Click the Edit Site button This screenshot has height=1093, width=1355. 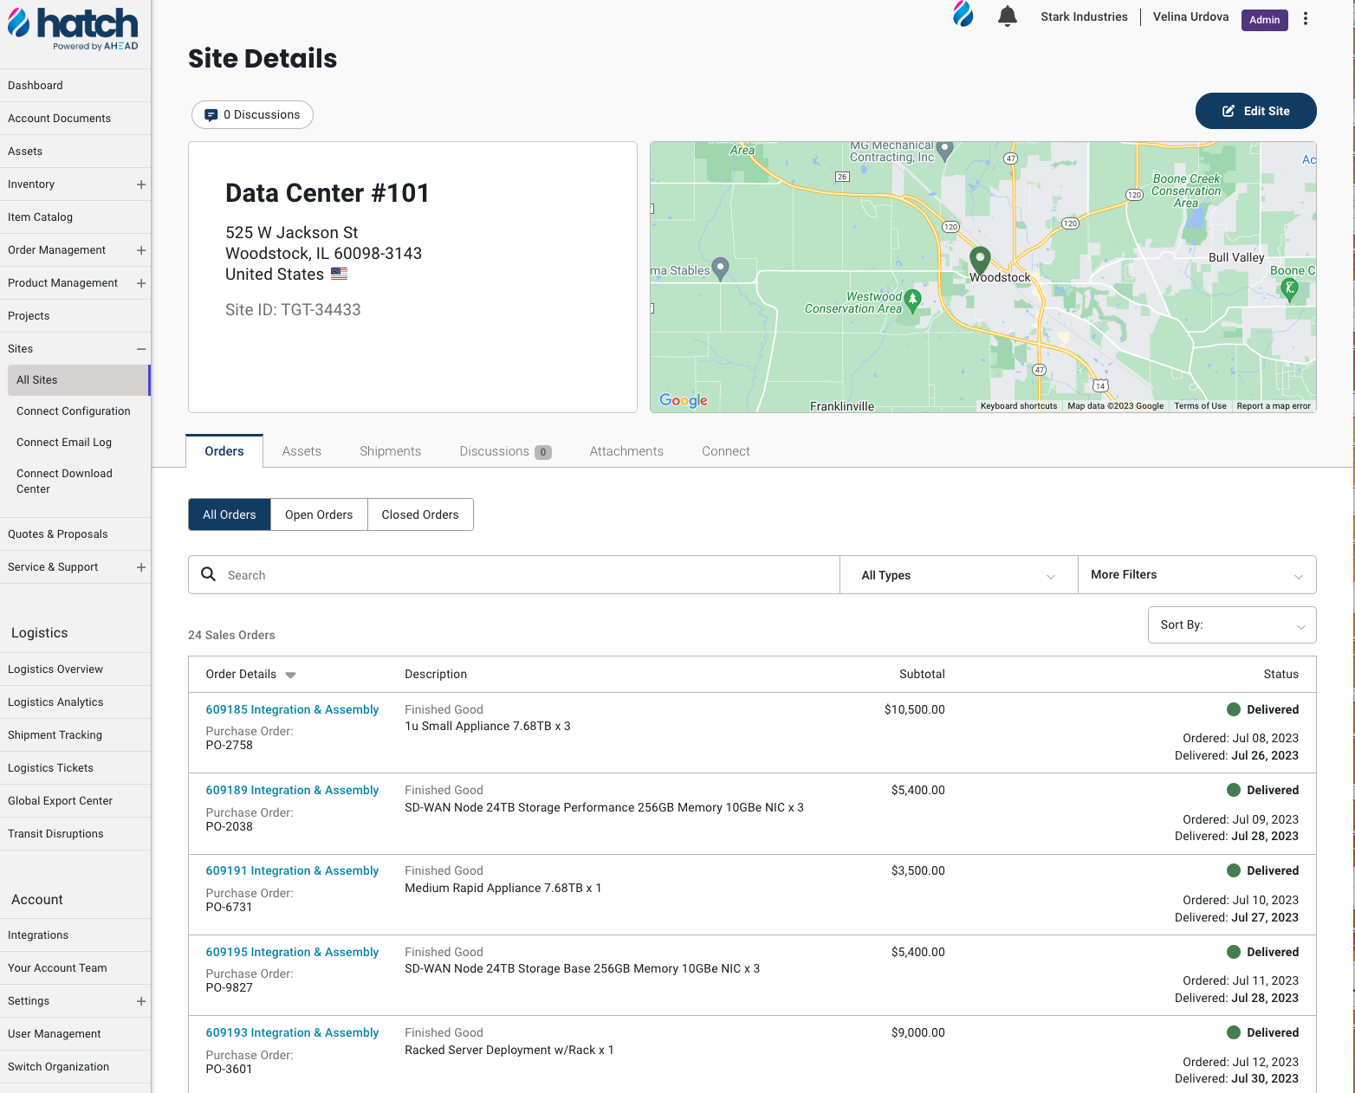(x=1256, y=111)
